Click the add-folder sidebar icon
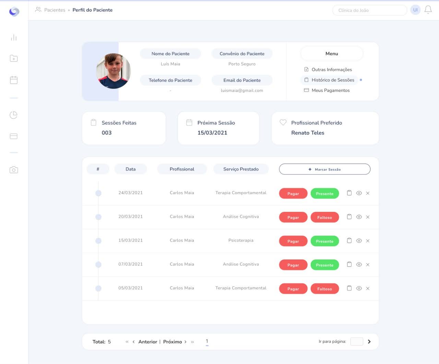 pyautogui.click(x=14, y=58)
